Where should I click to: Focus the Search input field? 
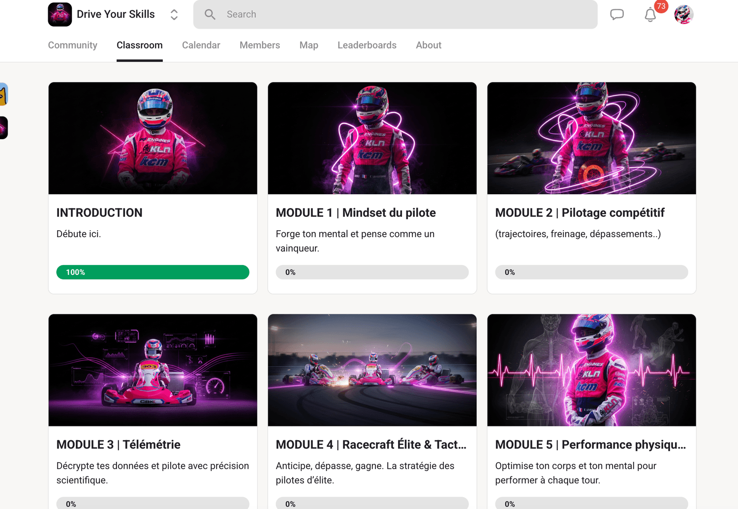pyautogui.click(x=395, y=14)
